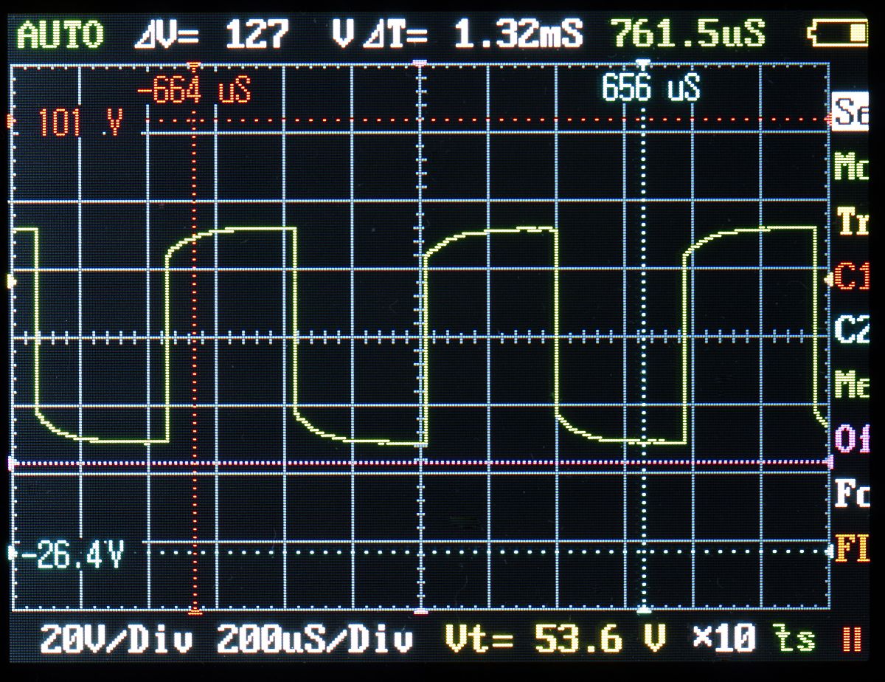885x682 pixels.
Task: Select the red 101 V cursor label
Action: coord(80,123)
